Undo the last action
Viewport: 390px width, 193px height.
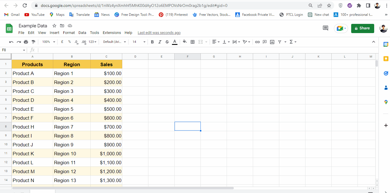click(11, 42)
